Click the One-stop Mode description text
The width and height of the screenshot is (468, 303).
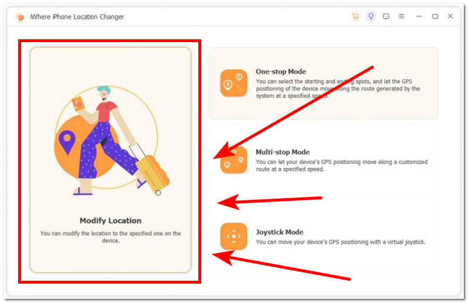[338, 88]
